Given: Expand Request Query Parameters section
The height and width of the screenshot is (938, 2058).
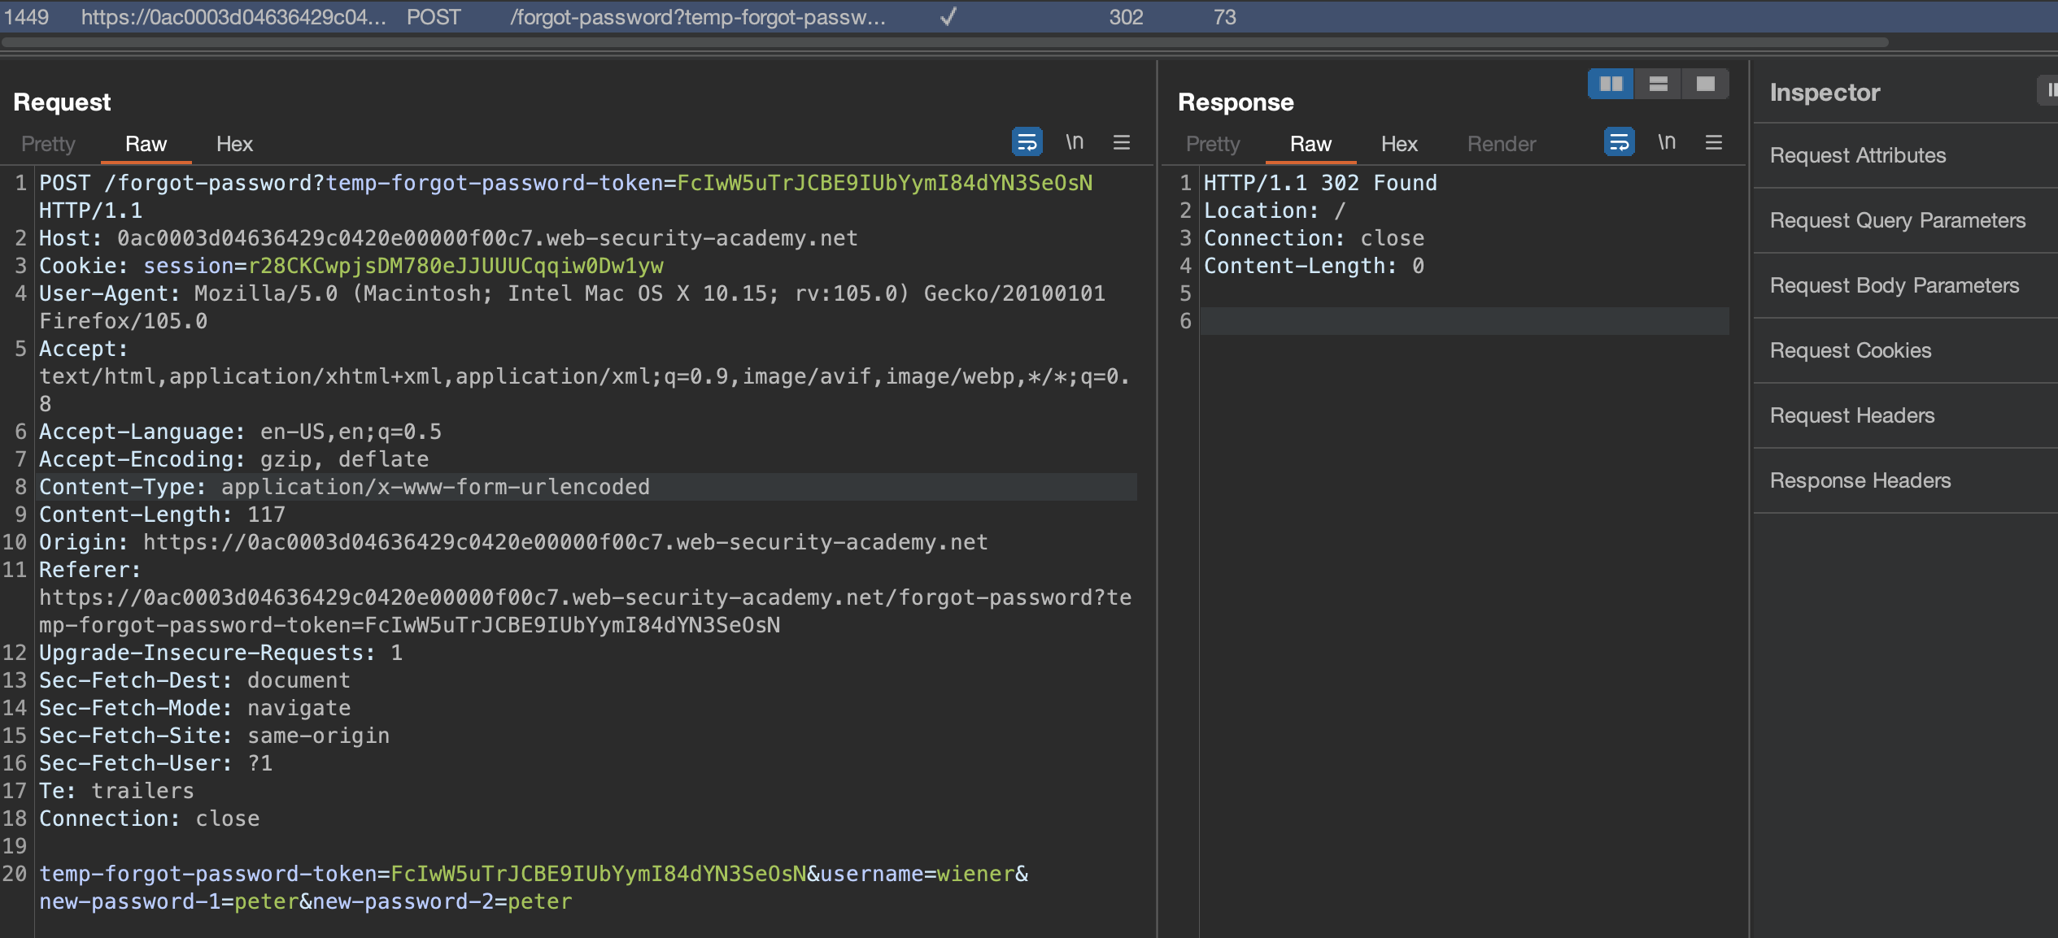Looking at the screenshot, I should coord(1897,220).
